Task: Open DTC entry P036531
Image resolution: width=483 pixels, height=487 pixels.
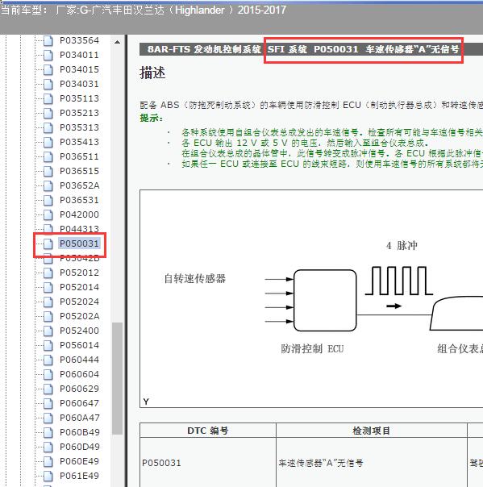Action: (x=79, y=200)
